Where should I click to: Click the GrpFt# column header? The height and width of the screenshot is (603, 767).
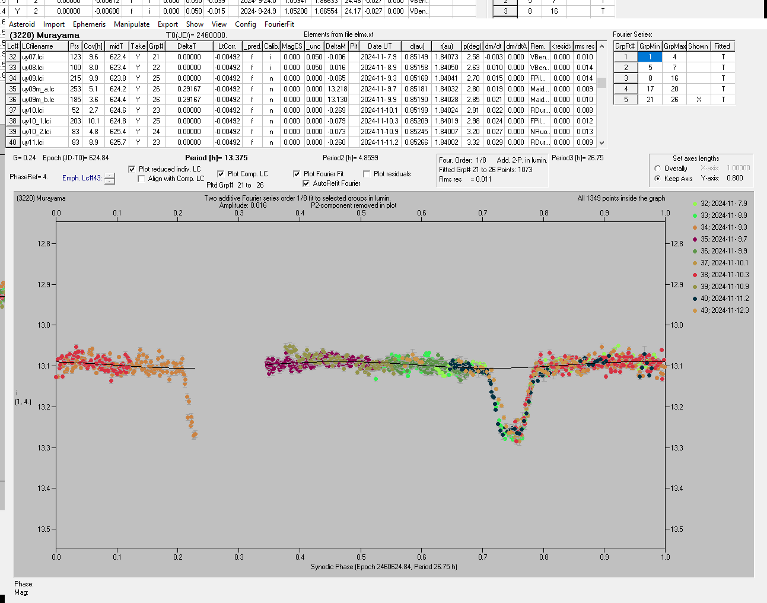click(x=625, y=46)
